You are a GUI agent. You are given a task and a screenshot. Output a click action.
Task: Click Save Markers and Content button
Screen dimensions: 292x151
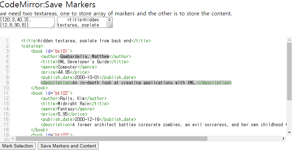click(x=68, y=146)
